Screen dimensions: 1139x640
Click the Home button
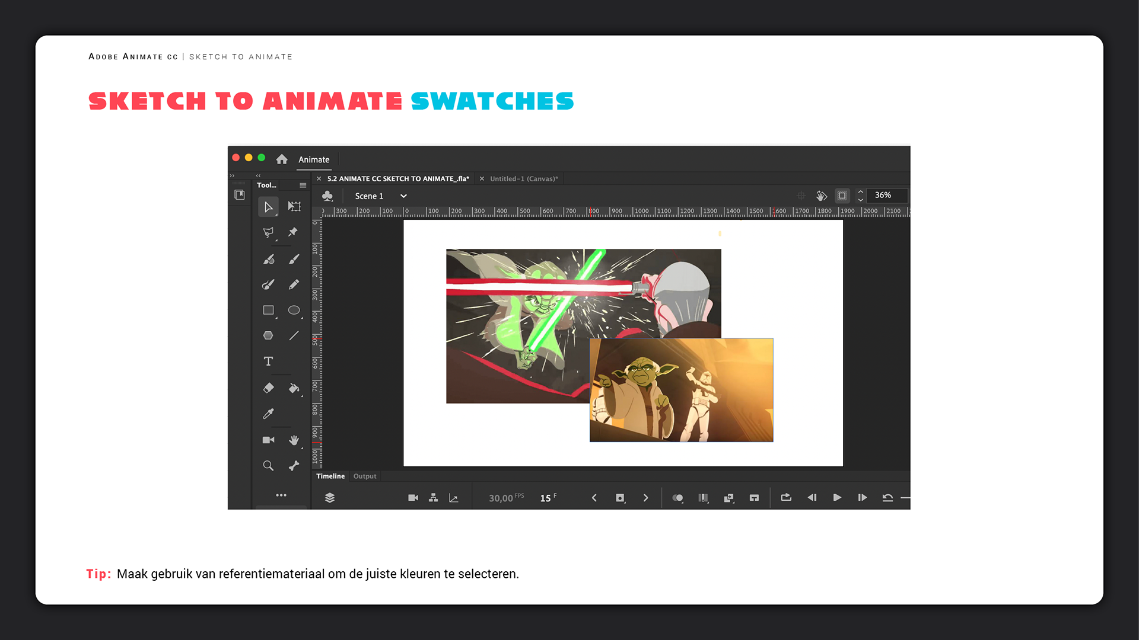282,159
